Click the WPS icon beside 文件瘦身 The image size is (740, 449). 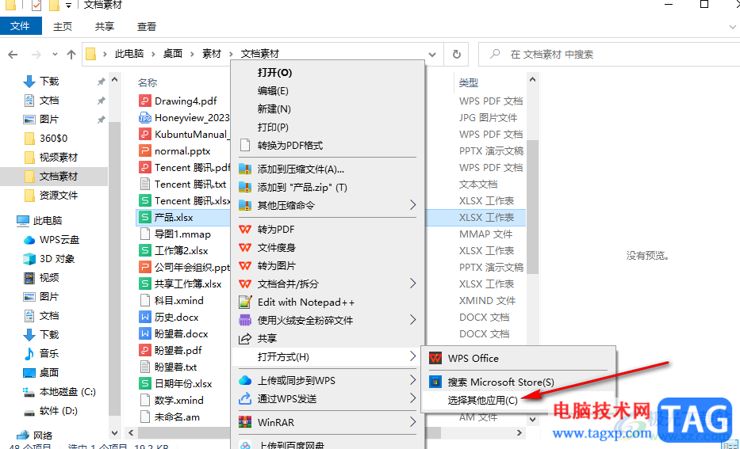coord(245,247)
